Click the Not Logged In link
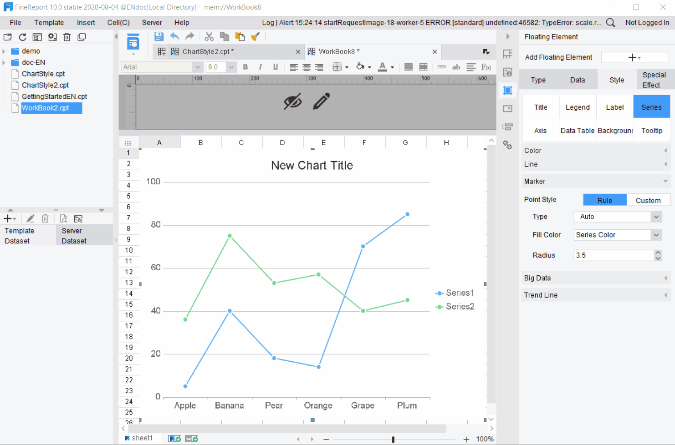The height and width of the screenshot is (445, 675). (x=647, y=23)
